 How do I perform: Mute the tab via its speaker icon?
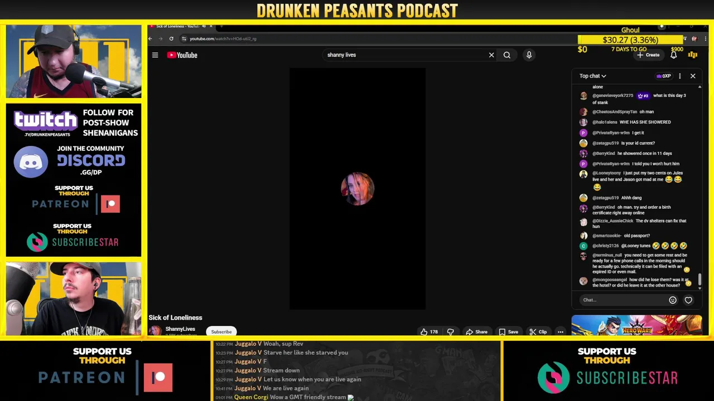click(x=204, y=26)
